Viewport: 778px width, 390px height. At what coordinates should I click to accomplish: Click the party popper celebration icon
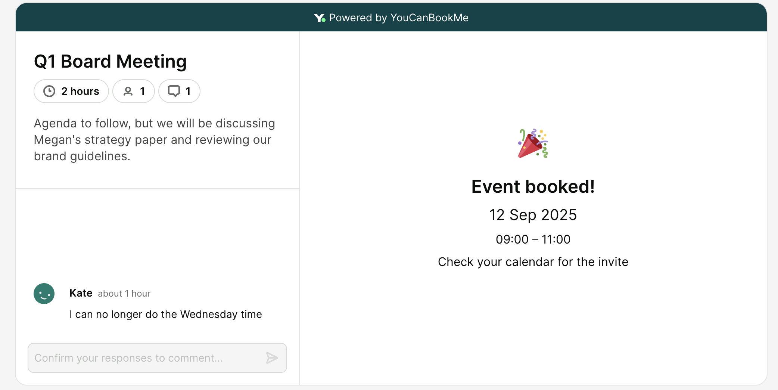point(533,143)
